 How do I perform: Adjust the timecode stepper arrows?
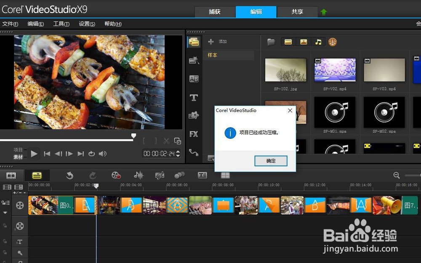178,154
